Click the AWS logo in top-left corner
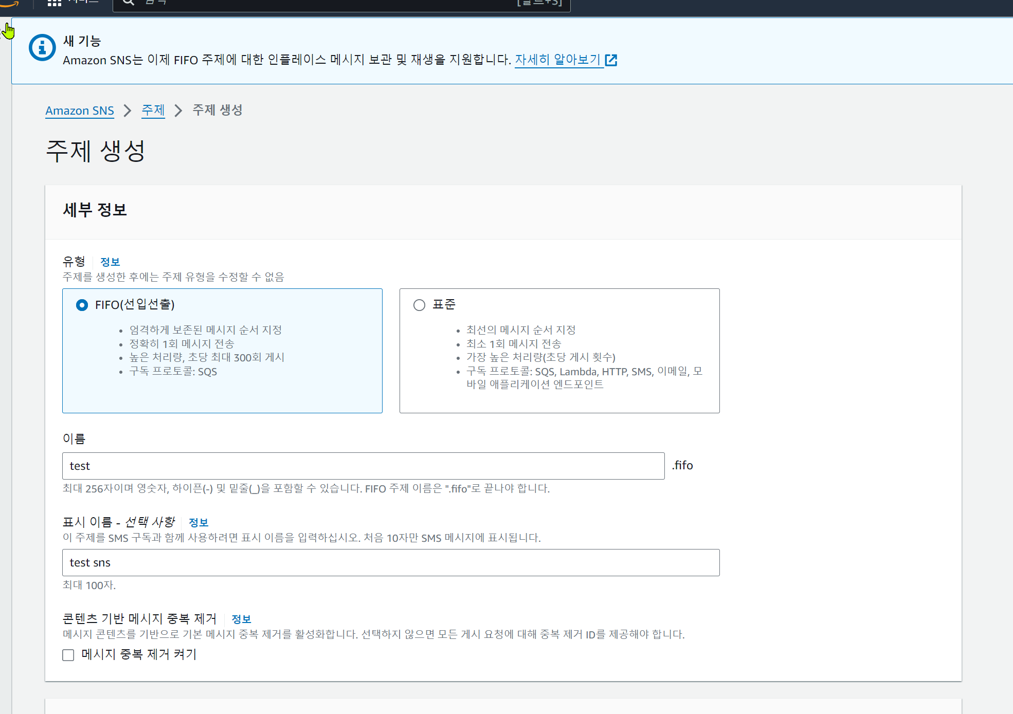The image size is (1013, 714). 10,3
